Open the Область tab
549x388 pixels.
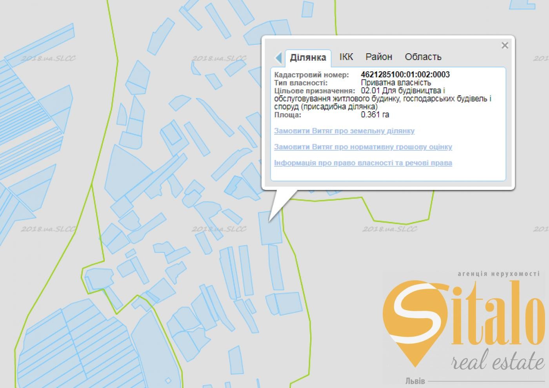(x=423, y=57)
